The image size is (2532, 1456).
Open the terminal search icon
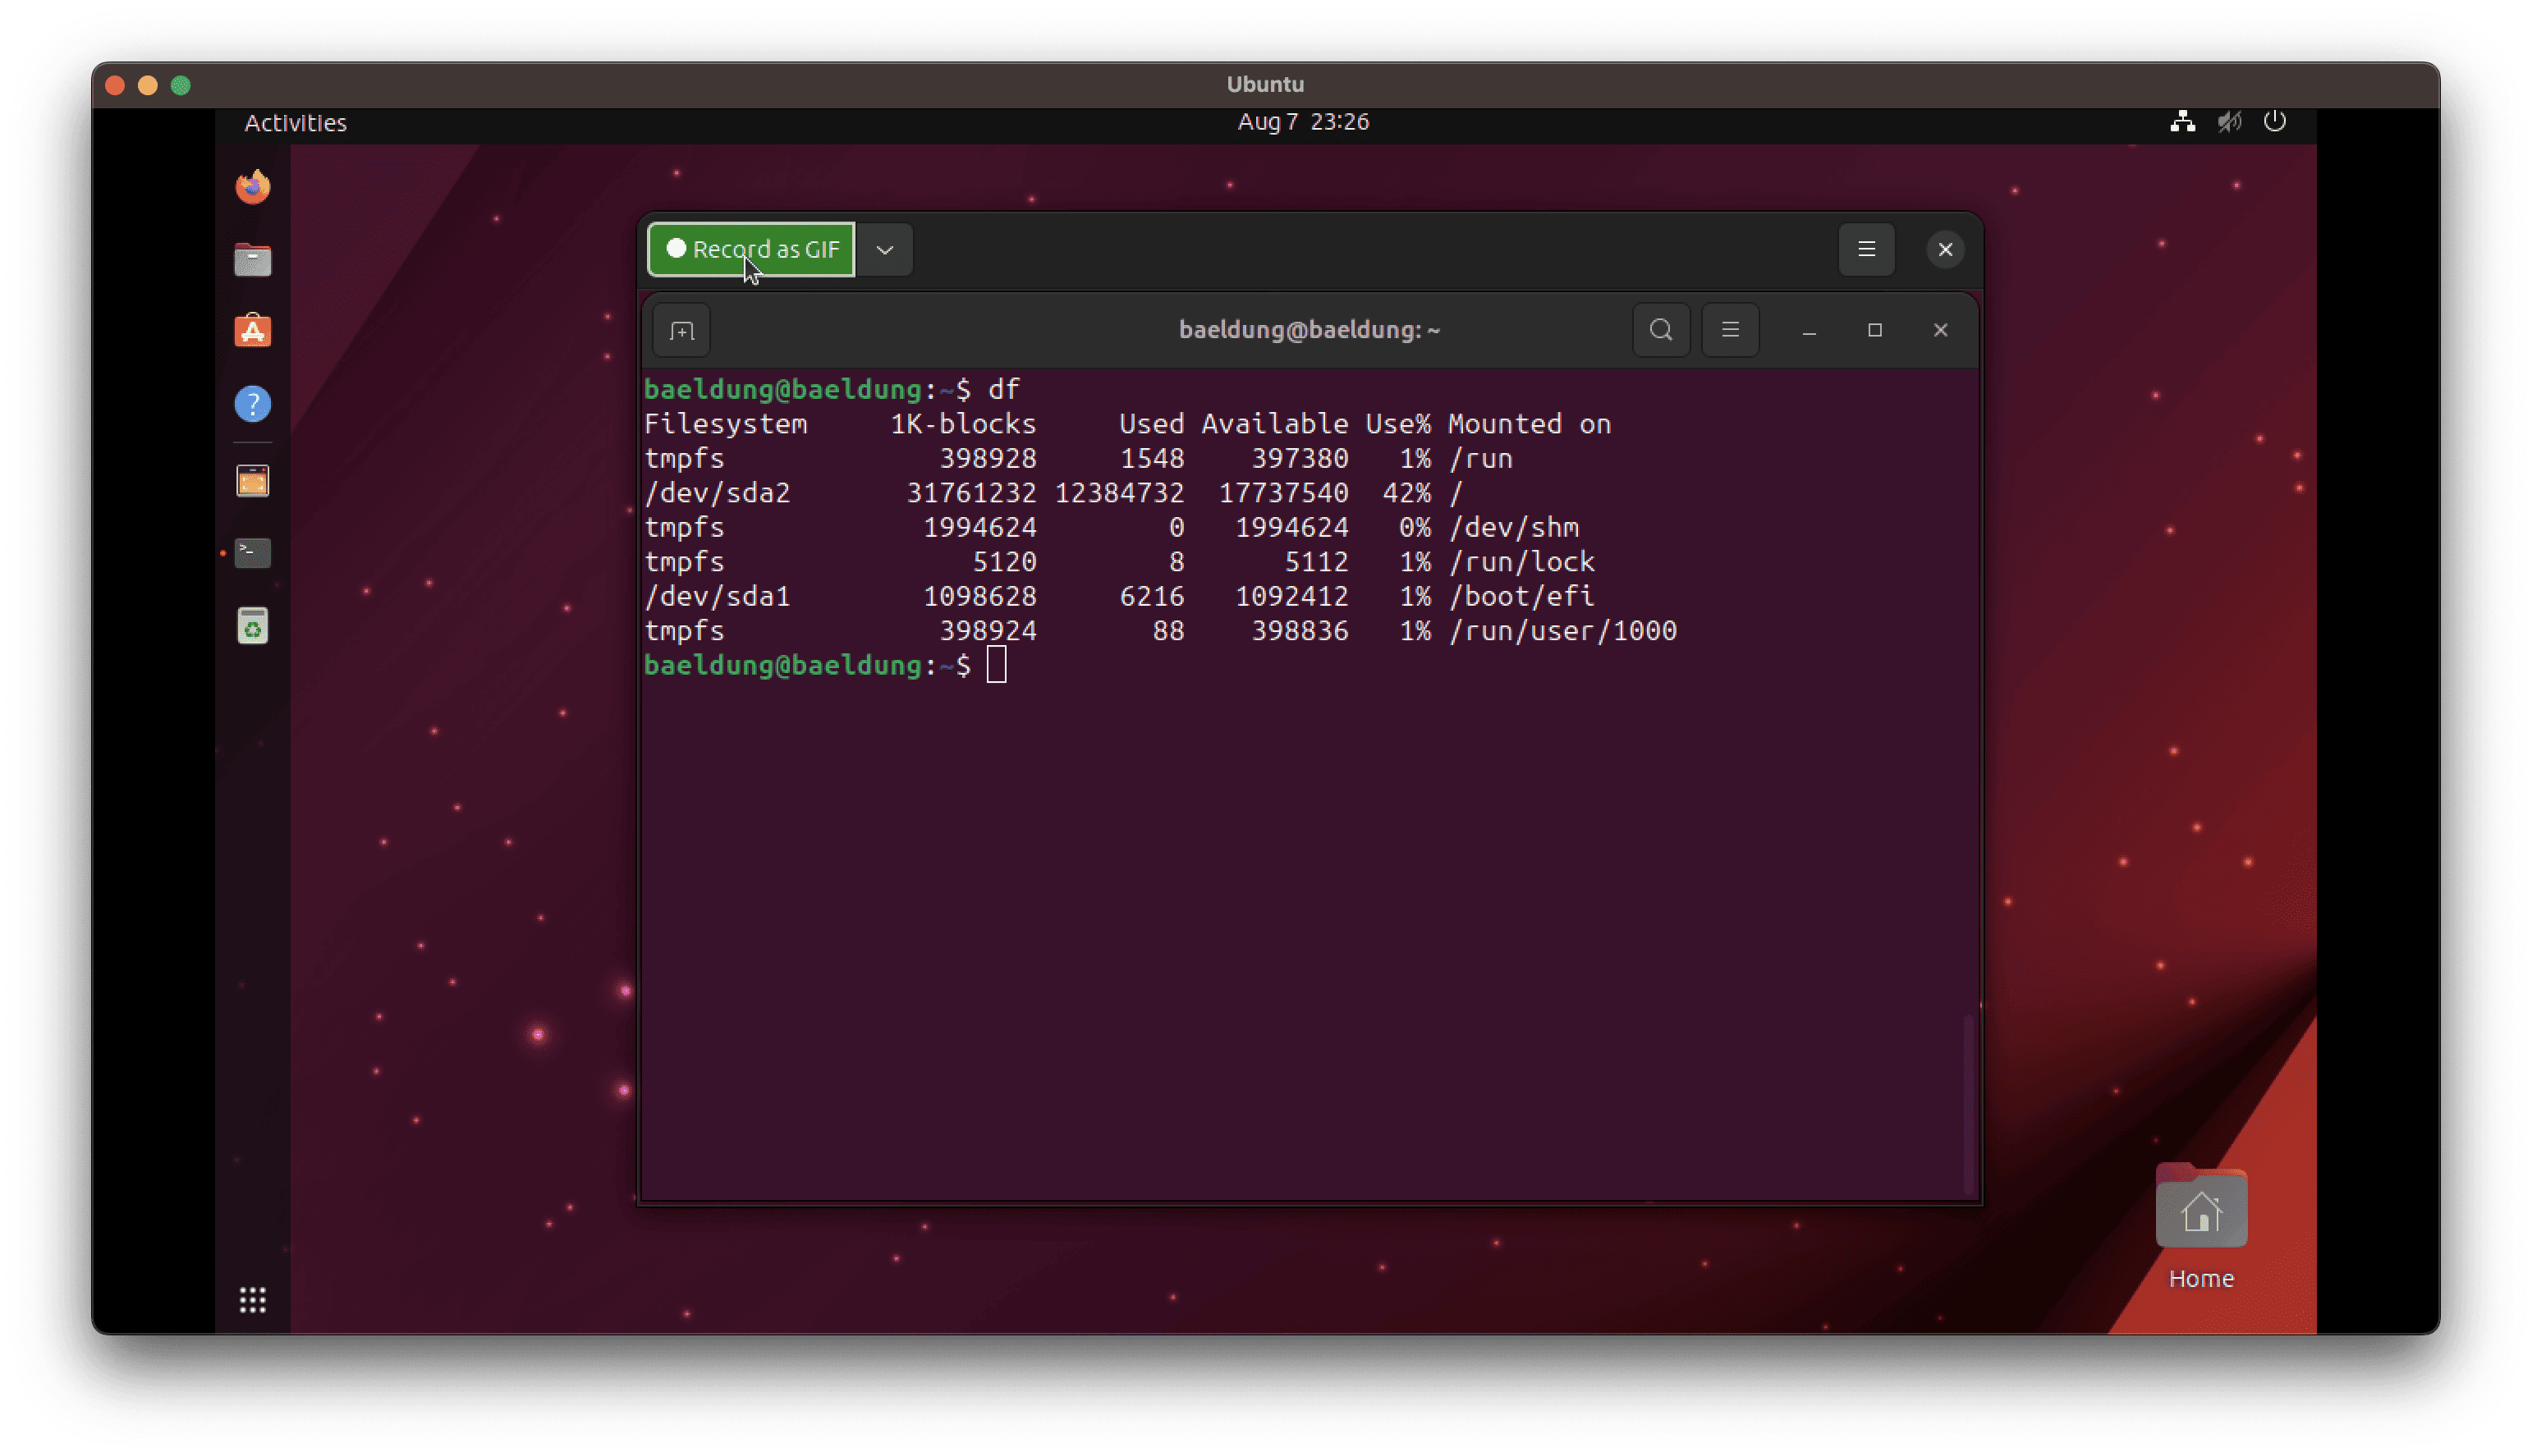(1661, 328)
